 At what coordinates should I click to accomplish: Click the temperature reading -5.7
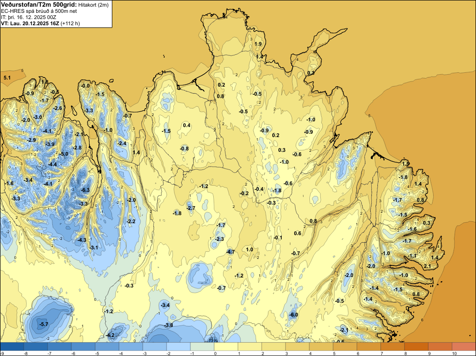pyautogui.click(x=44, y=324)
